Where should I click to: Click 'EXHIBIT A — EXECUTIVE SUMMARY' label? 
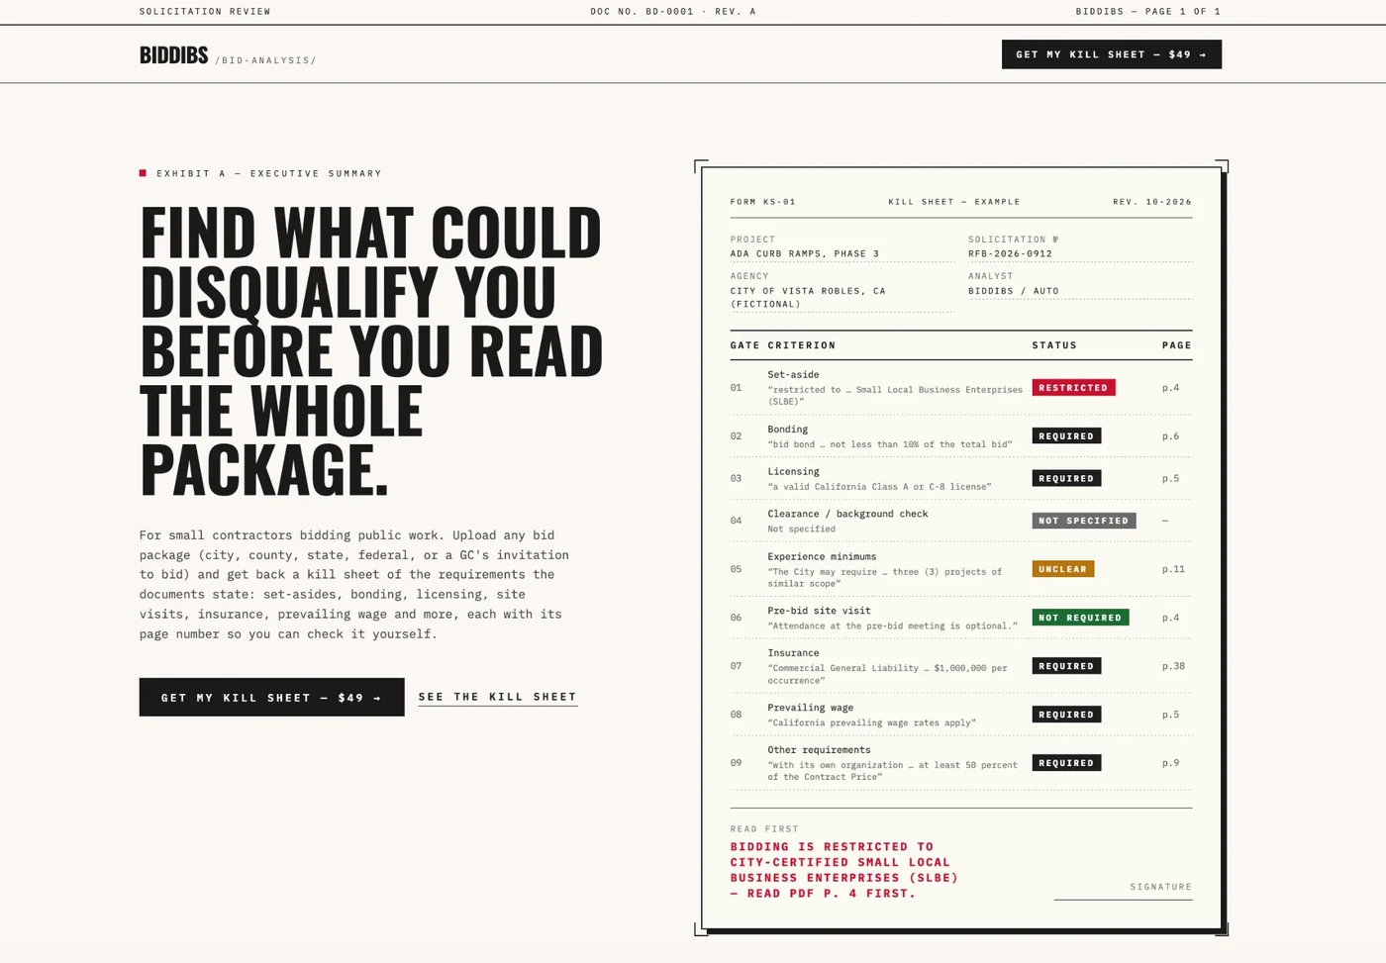pos(269,173)
